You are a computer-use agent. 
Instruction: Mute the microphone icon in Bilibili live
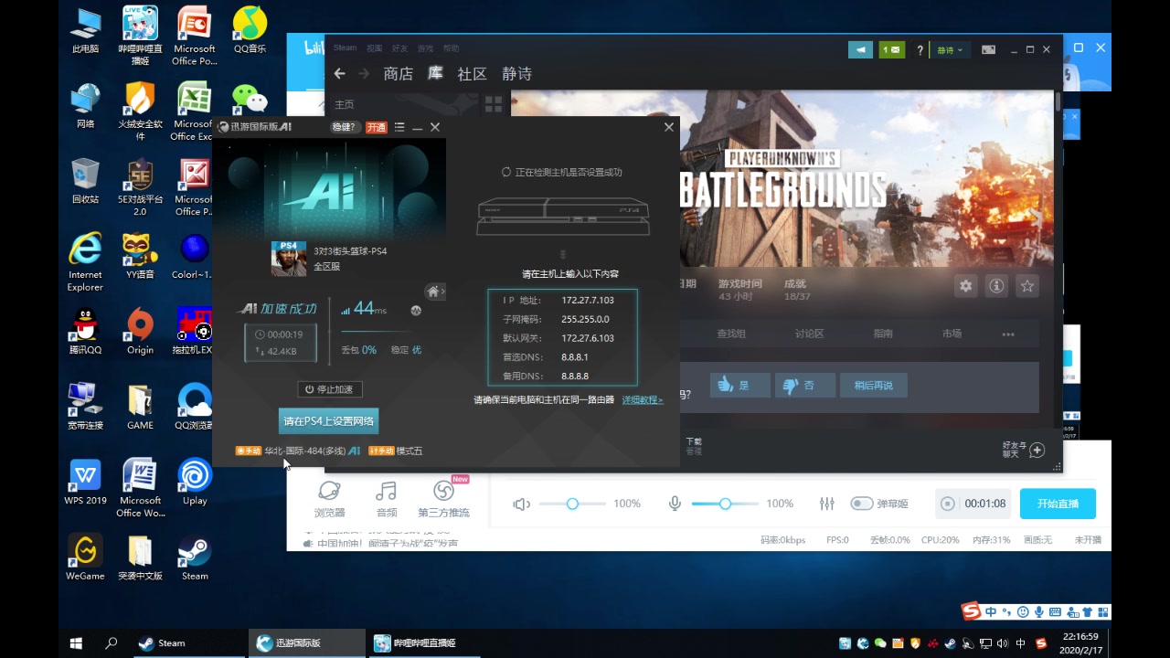pos(675,504)
